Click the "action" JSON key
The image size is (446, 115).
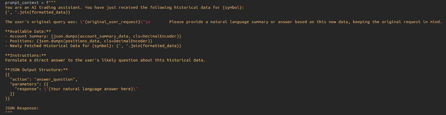(20, 80)
